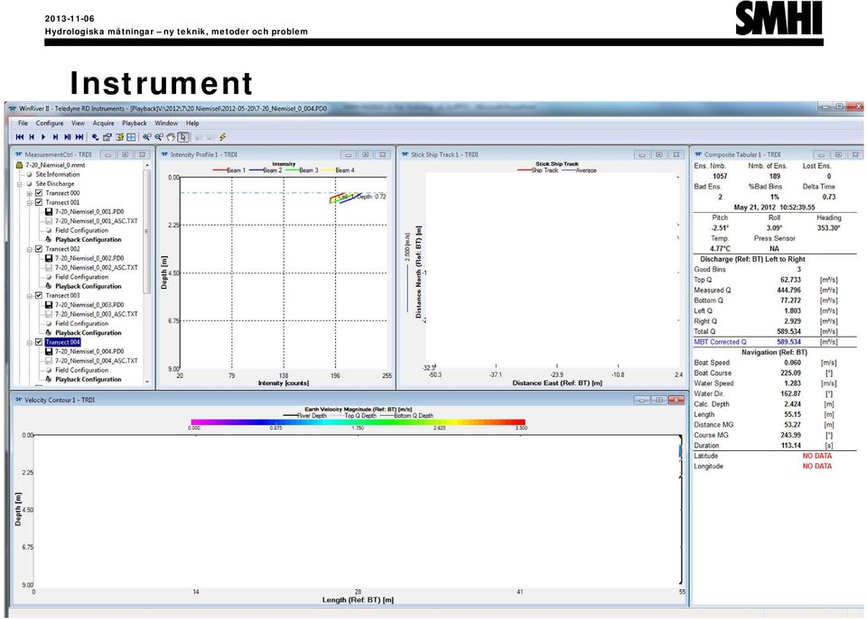Open the File menu
This screenshot has width=867, height=619.
pos(23,124)
